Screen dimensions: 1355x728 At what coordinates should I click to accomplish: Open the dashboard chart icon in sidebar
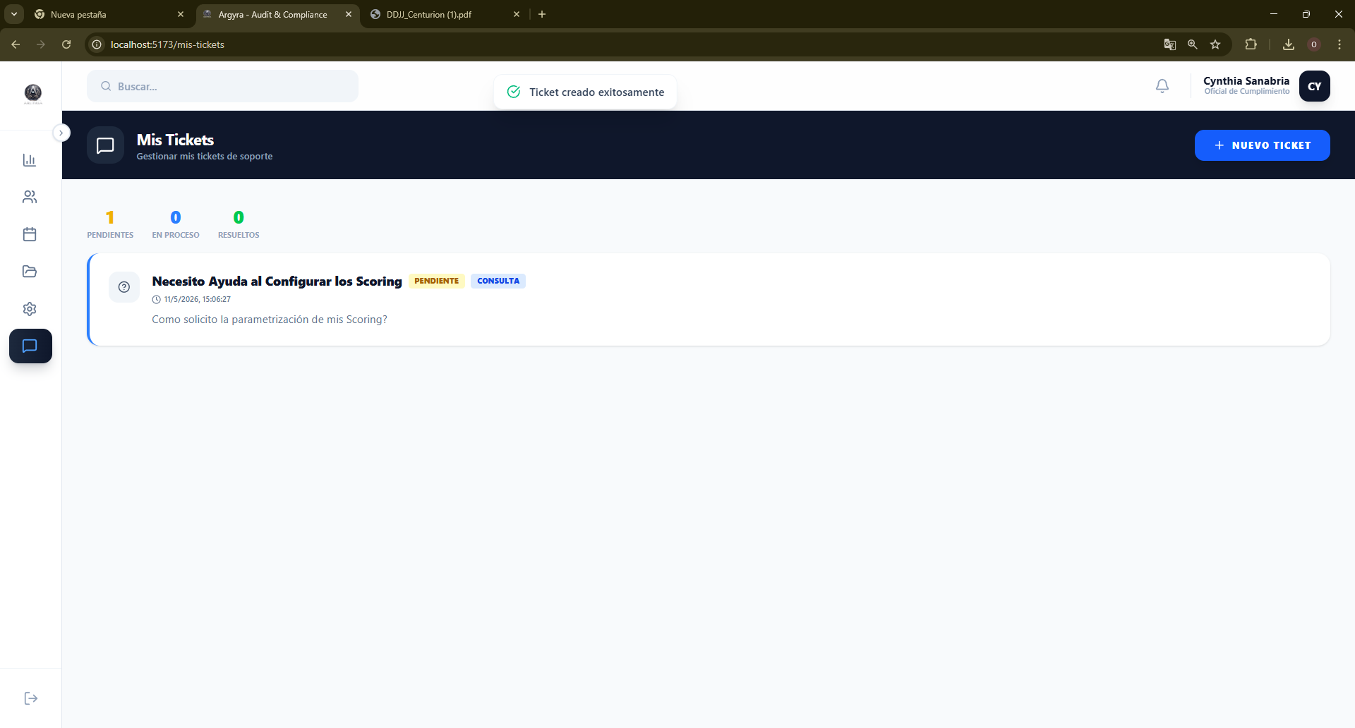pos(30,160)
